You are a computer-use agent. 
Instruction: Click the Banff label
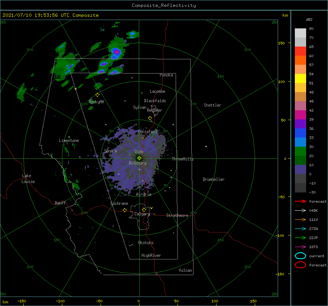pyautogui.click(x=60, y=203)
